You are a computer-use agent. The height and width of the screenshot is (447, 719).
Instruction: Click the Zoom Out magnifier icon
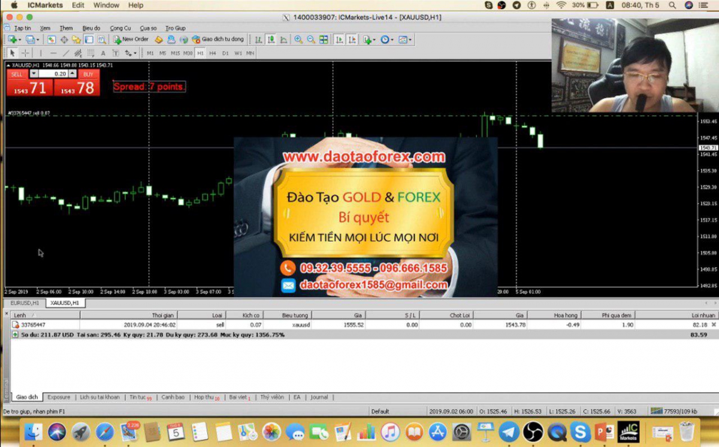point(311,39)
